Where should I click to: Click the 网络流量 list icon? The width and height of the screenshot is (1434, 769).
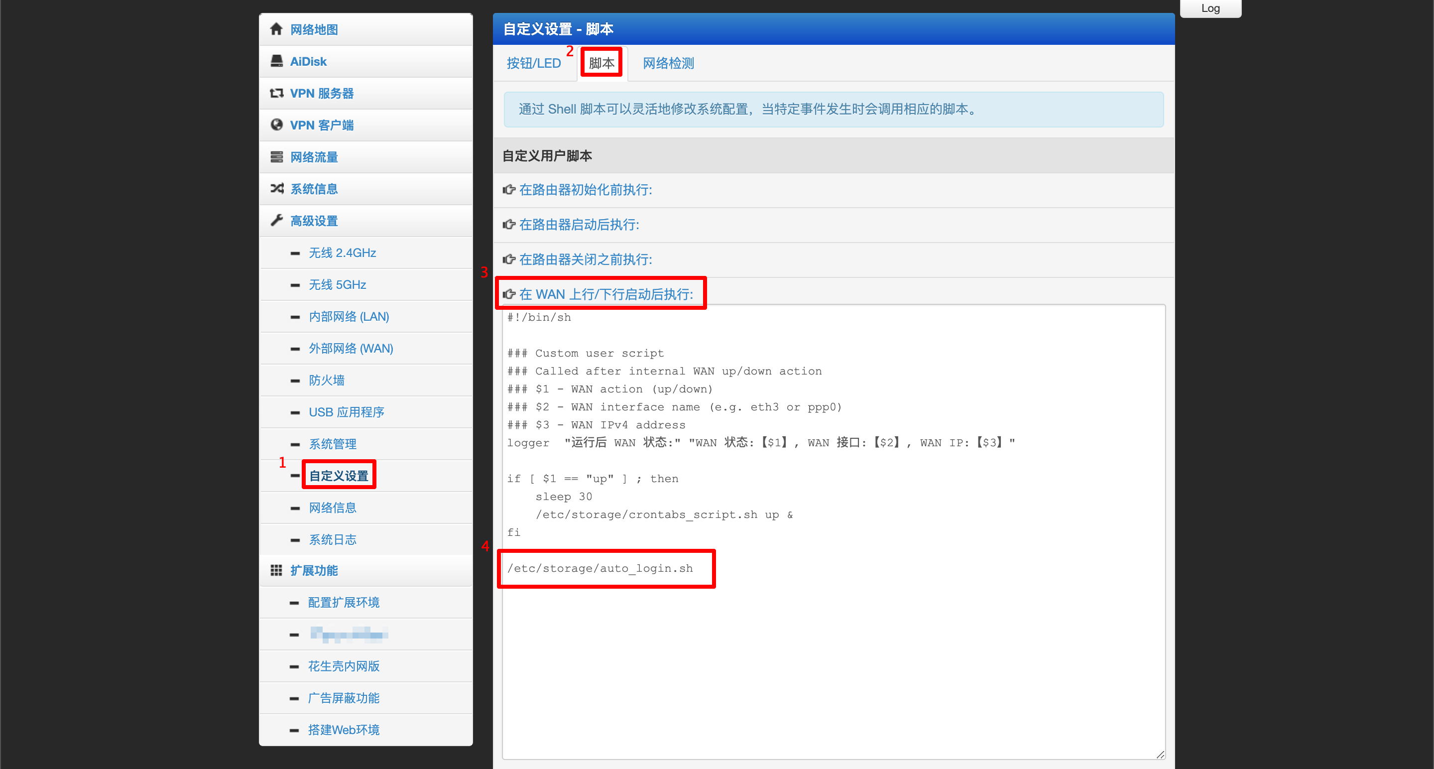tap(276, 157)
